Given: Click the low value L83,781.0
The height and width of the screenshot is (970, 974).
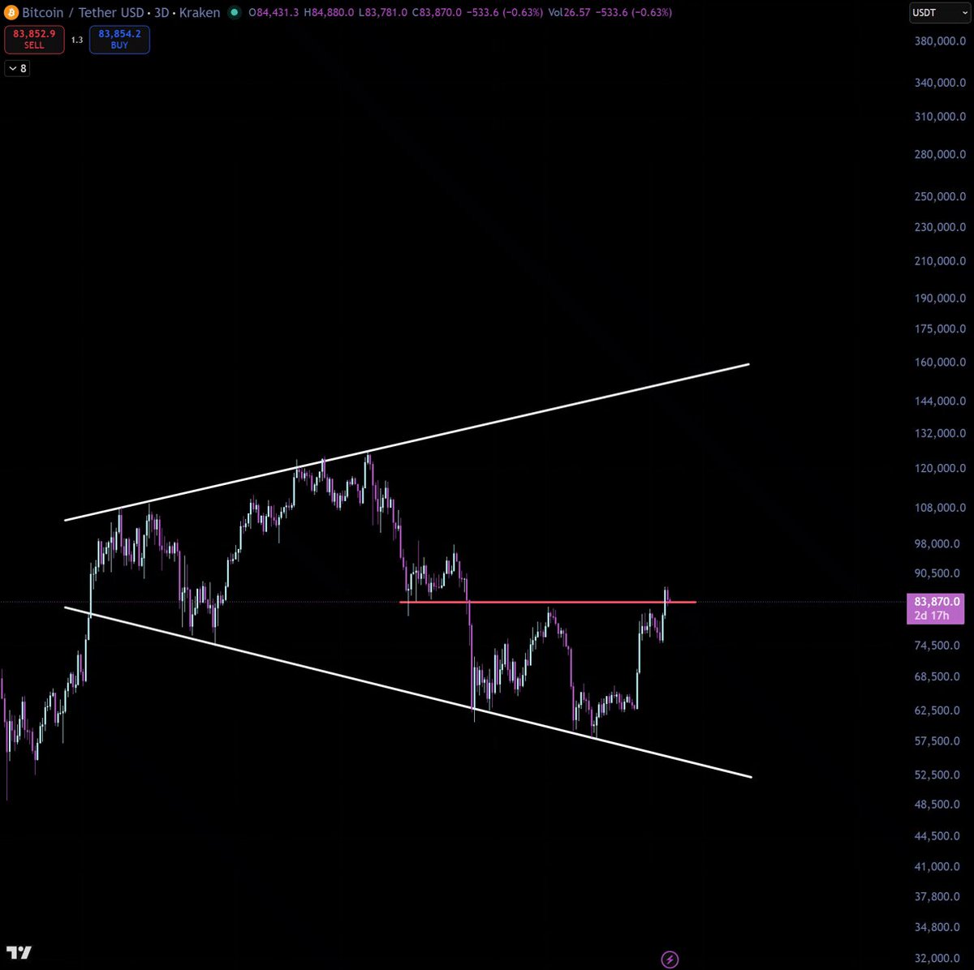Looking at the screenshot, I should click(x=383, y=13).
